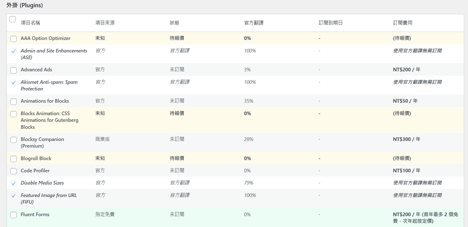This screenshot has width=468, height=227.
Task: Click the 訂閱費用 column header
Action: 402,23
